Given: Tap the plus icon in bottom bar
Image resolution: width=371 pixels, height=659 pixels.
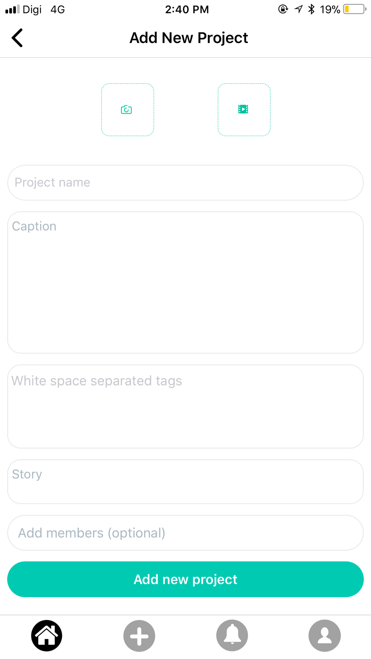Looking at the screenshot, I should pyautogui.click(x=139, y=636).
